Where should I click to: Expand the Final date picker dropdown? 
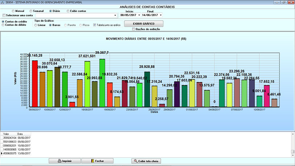click(x=161, y=15)
